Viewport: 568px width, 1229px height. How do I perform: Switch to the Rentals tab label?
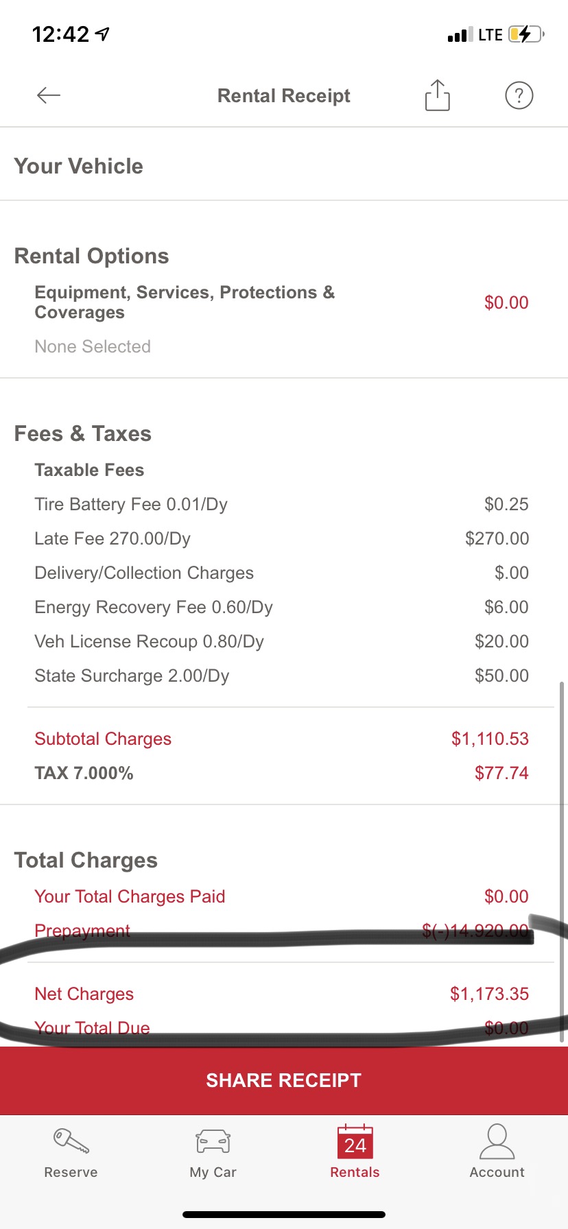(x=355, y=1172)
